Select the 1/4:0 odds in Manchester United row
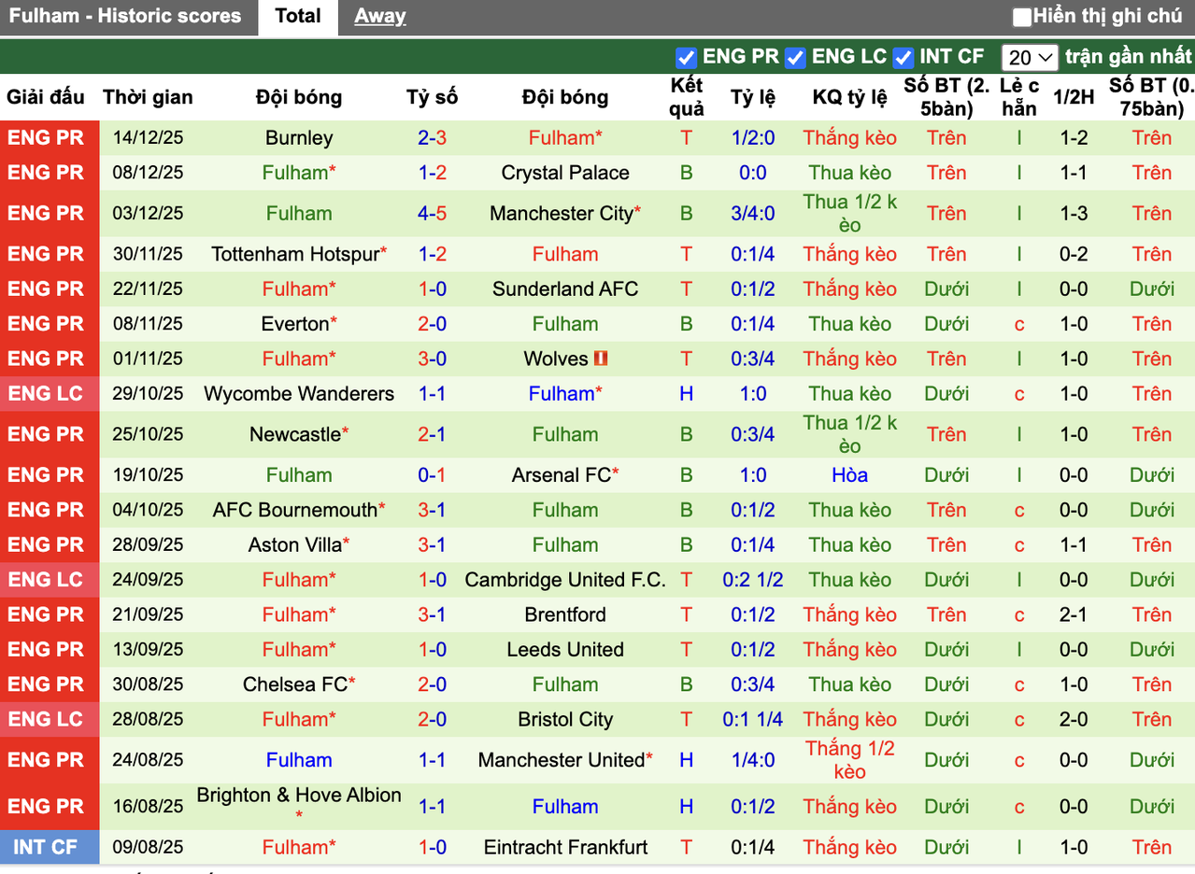 click(x=753, y=760)
